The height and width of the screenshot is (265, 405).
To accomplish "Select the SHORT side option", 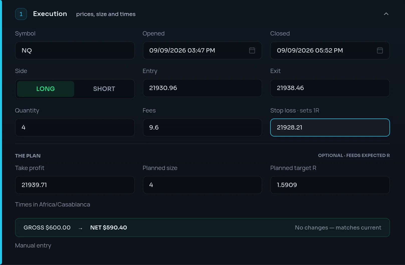I will click(x=104, y=89).
